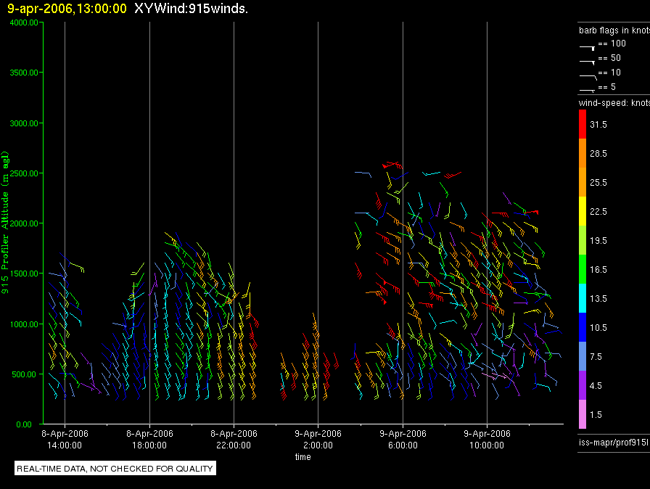Click the 50-knot barb flag legend icon
The height and width of the screenshot is (489, 650).
pos(587,62)
